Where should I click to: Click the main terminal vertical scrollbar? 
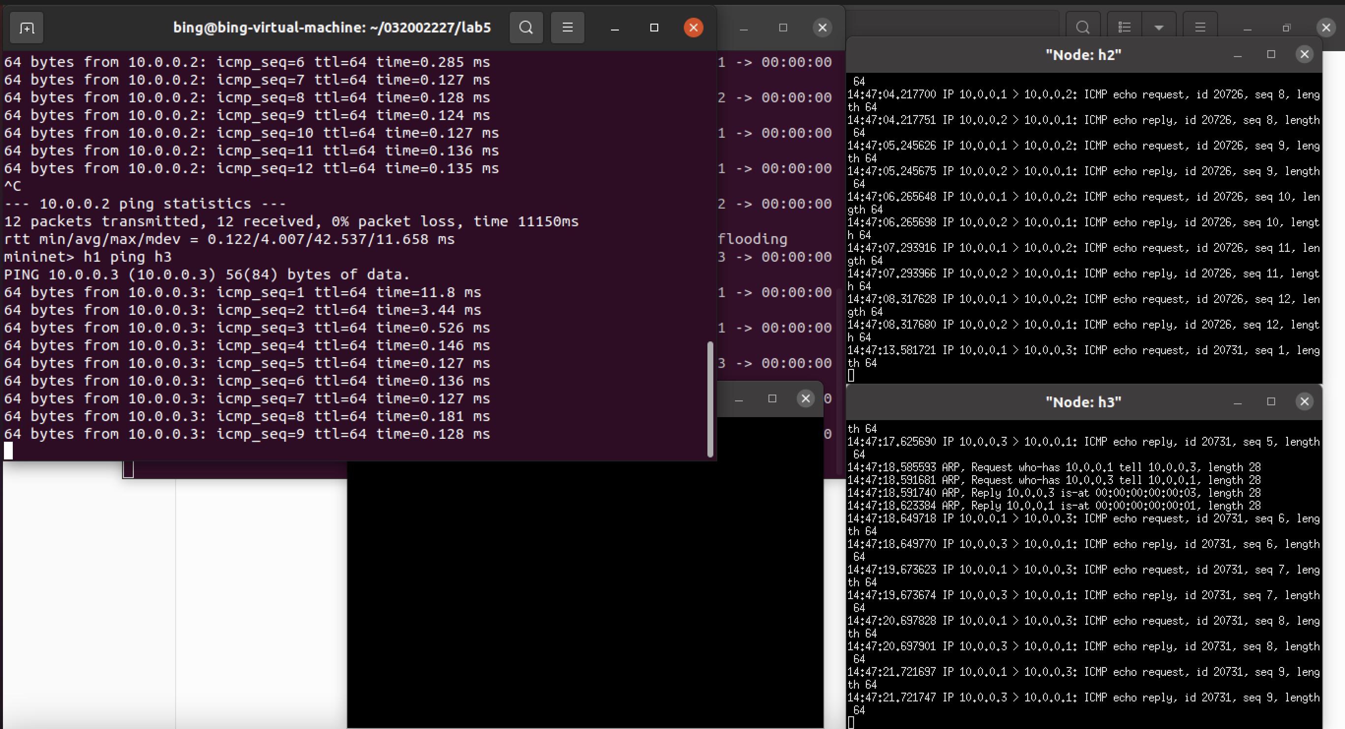(709, 399)
